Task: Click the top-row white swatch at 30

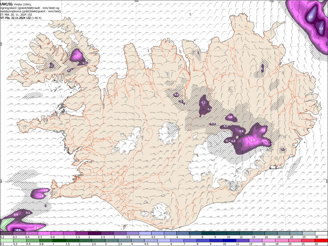Action: tap(321, 233)
